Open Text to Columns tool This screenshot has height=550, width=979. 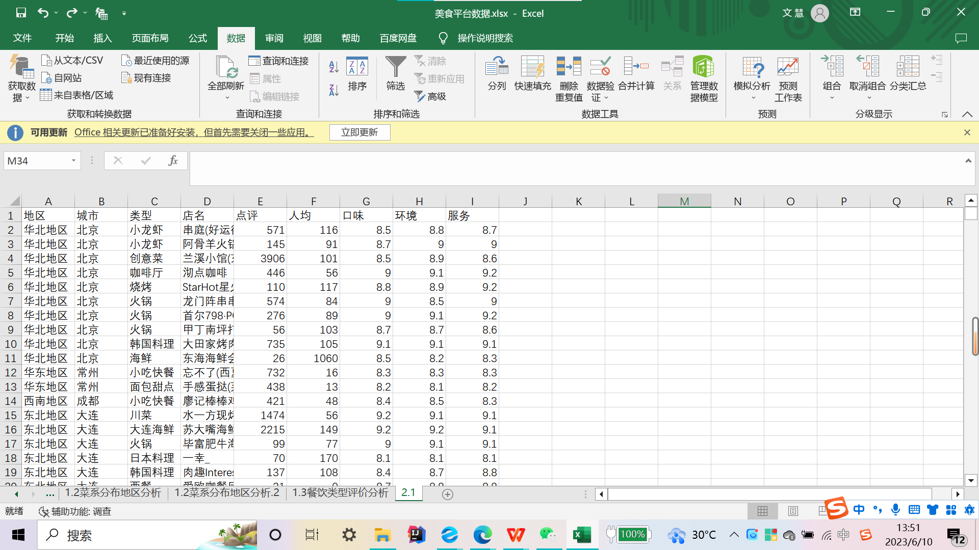point(497,74)
